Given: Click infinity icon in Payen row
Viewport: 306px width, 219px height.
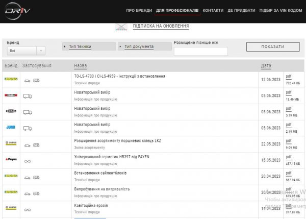Looking at the screenshot, I should (28, 161).
